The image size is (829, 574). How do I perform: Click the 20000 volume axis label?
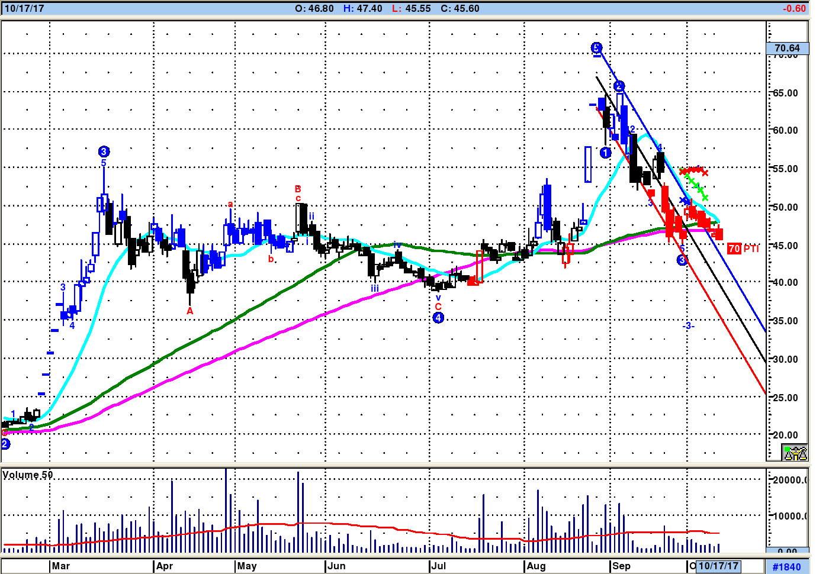789,480
